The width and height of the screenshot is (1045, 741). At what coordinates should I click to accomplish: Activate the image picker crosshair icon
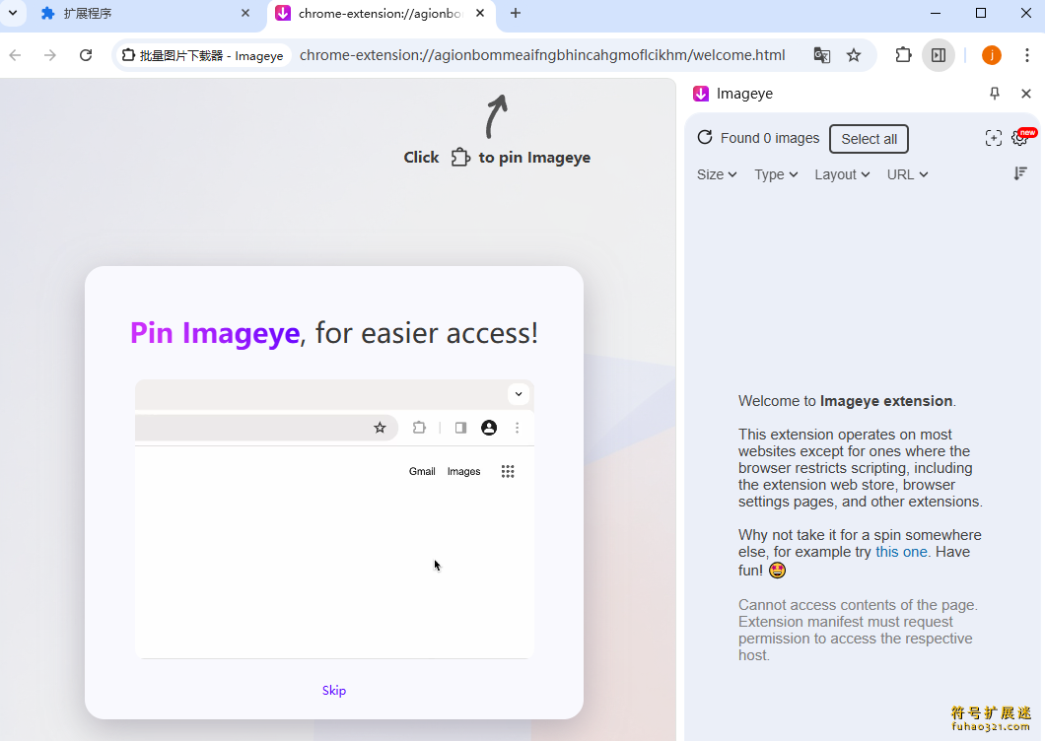(x=993, y=138)
